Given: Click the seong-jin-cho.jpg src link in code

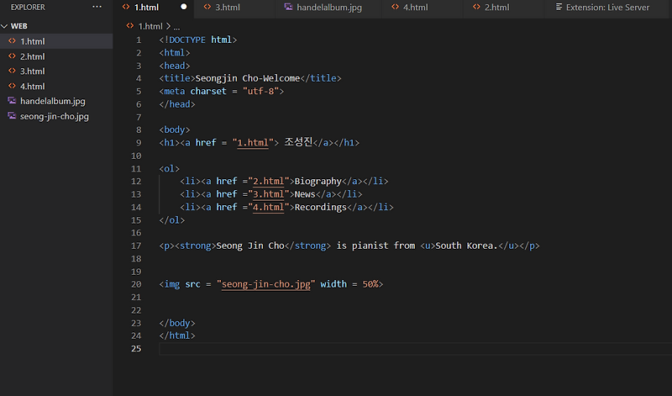Looking at the screenshot, I should 266,284.
